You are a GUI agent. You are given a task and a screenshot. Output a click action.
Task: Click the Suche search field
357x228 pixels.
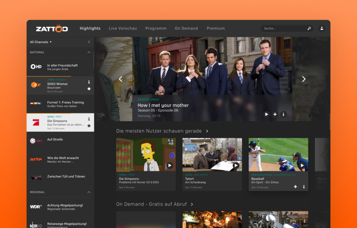(287, 29)
